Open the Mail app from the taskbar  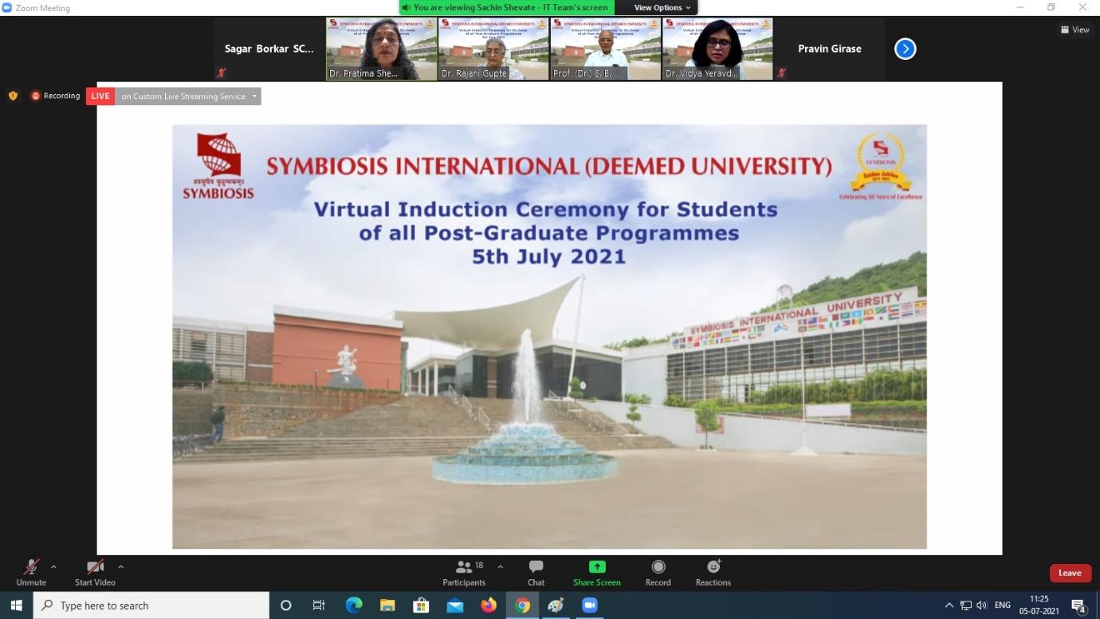[x=455, y=605]
